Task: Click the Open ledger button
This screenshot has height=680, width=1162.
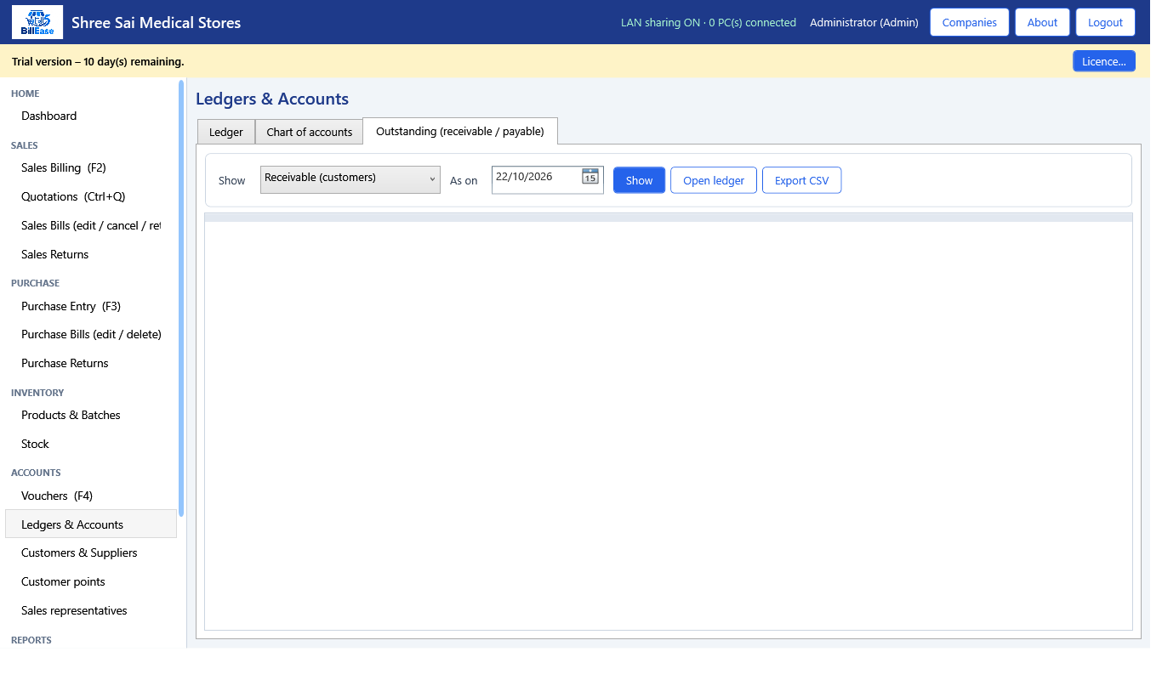Action: 714,180
